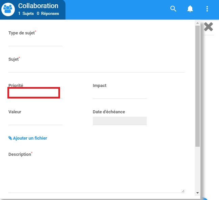Screen dimensions: 219x200
Task: Open the three-dot more options menu
Action: [207, 9]
